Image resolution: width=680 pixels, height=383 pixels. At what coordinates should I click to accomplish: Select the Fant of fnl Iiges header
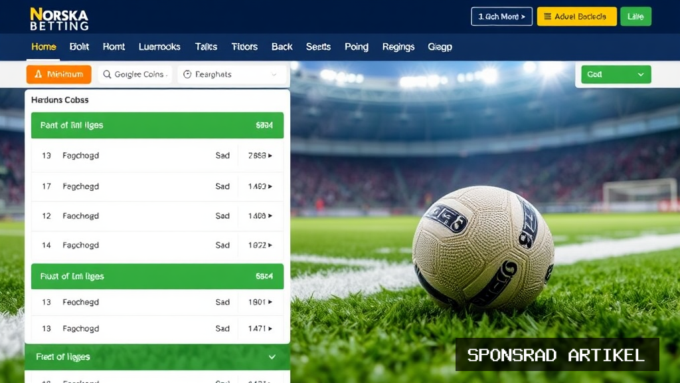[x=157, y=126]
